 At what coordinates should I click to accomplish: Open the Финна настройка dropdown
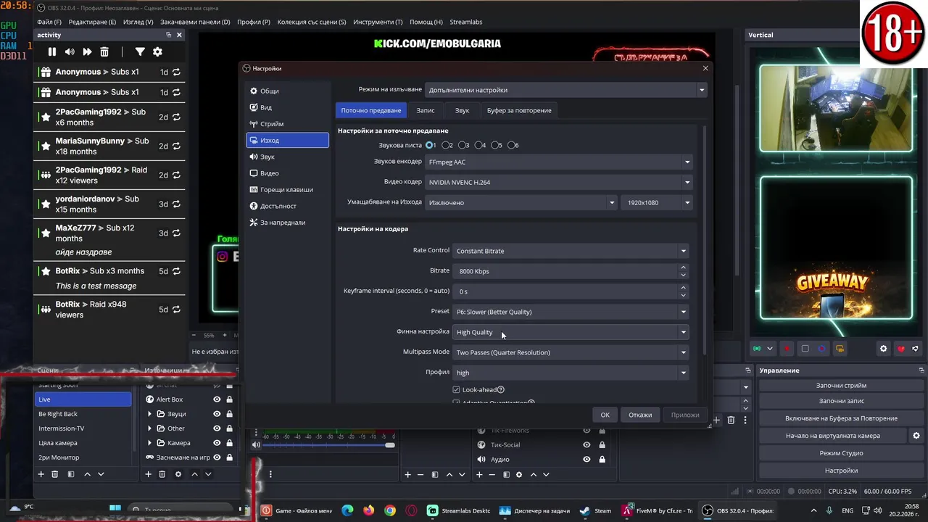pos(571,332)
